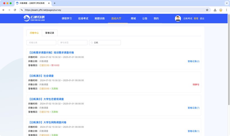Viewport: 230px width, 136px height.
Task: Open 课程学习 menu
Action: [67, 18]
